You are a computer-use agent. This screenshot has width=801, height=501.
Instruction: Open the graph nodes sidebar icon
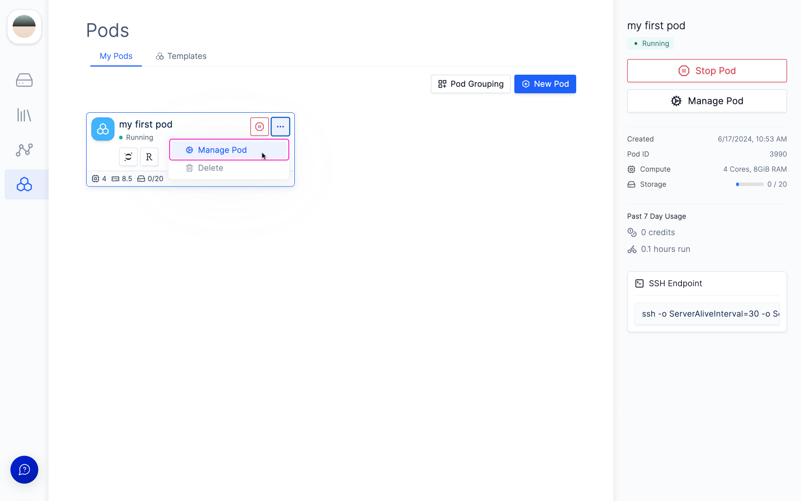click(24, 149)
